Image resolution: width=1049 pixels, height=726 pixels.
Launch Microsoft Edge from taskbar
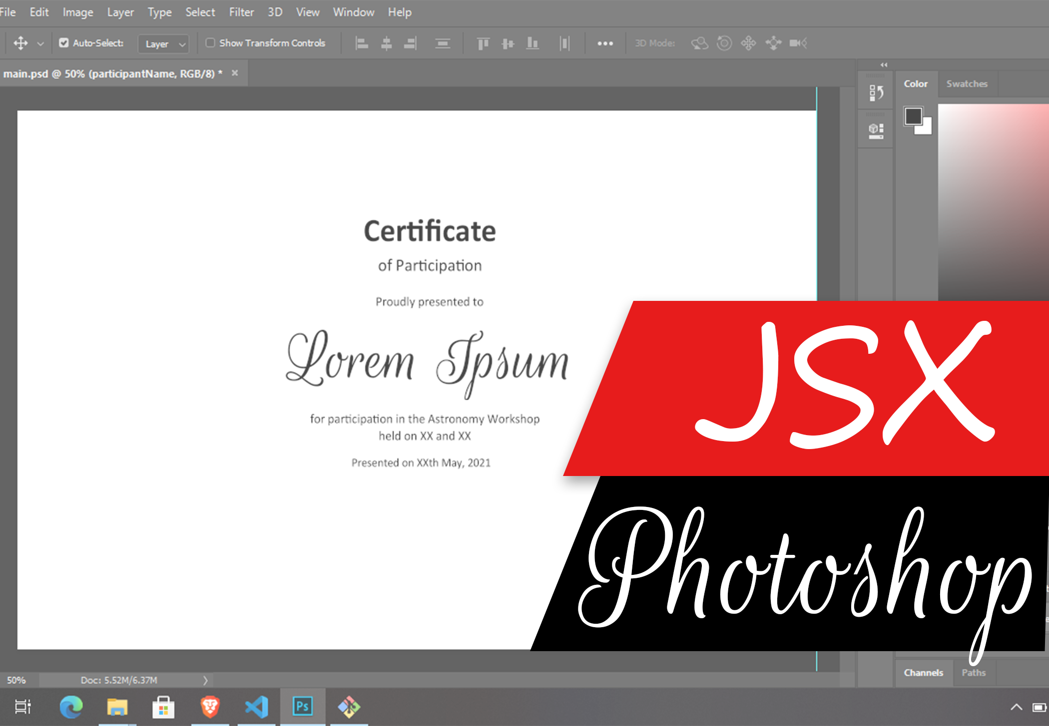click(71, 707)
